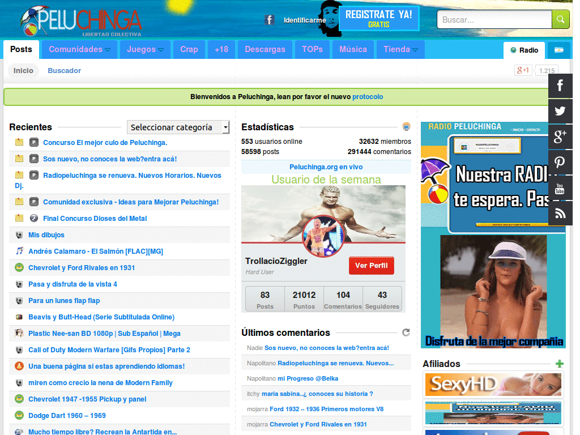Open comment link Ford 1932 – 1936 Primeros motores V8

click(327, 409)
